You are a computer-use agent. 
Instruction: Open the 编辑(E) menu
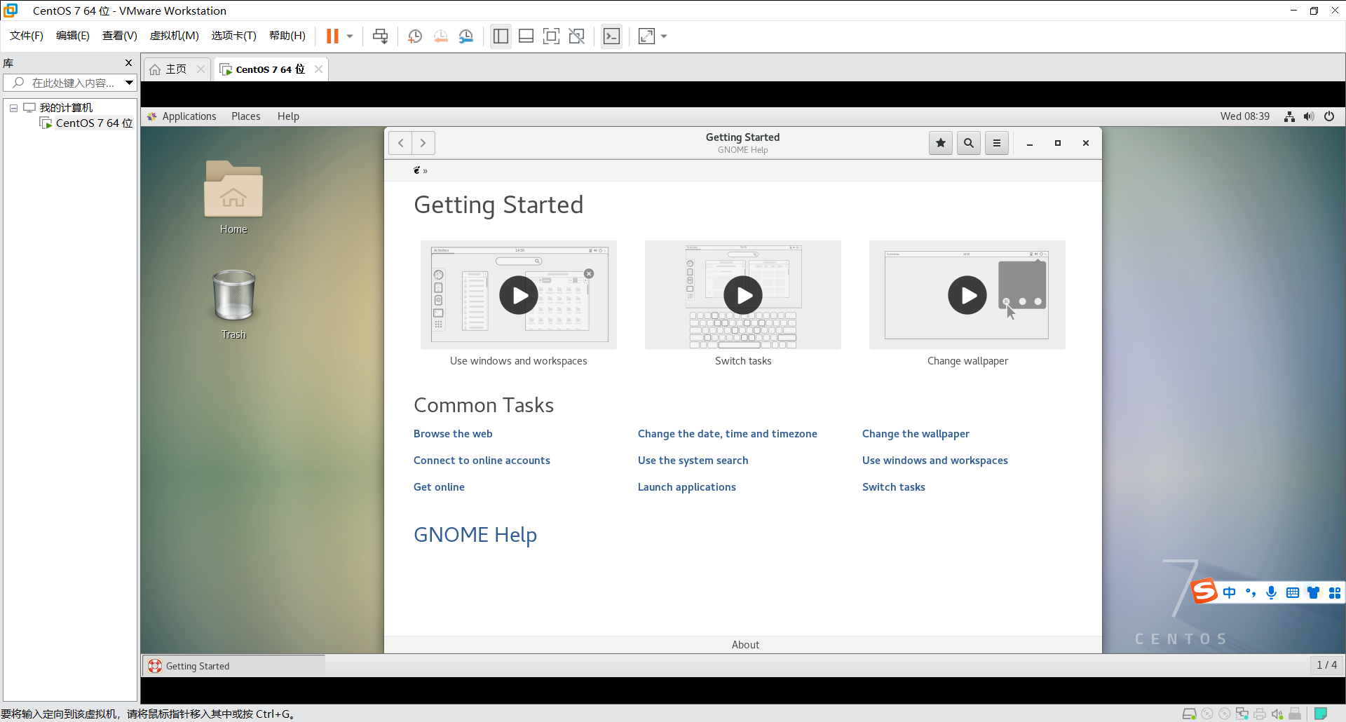pos(72,36)
